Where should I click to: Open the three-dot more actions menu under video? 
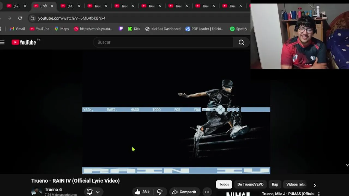[207, 192]
